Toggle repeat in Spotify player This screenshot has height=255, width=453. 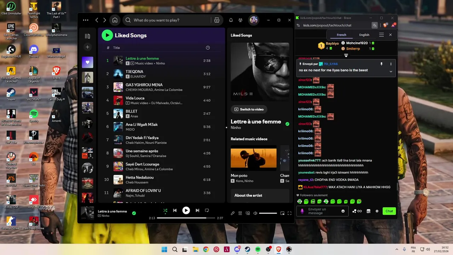click(207, 210)
